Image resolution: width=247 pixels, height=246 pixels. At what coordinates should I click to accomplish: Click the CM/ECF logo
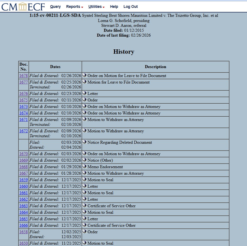coord(23,7)
